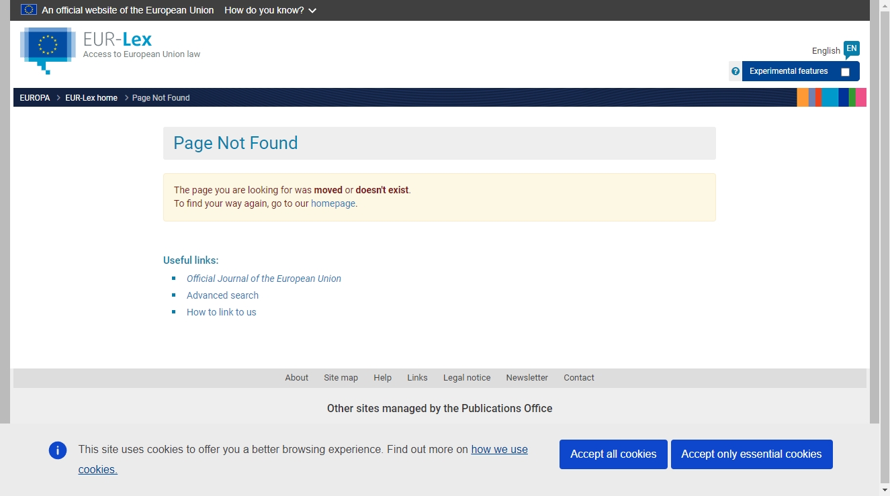
Task: Click the EU flag icon in top bar
Action: pos(29,10)
